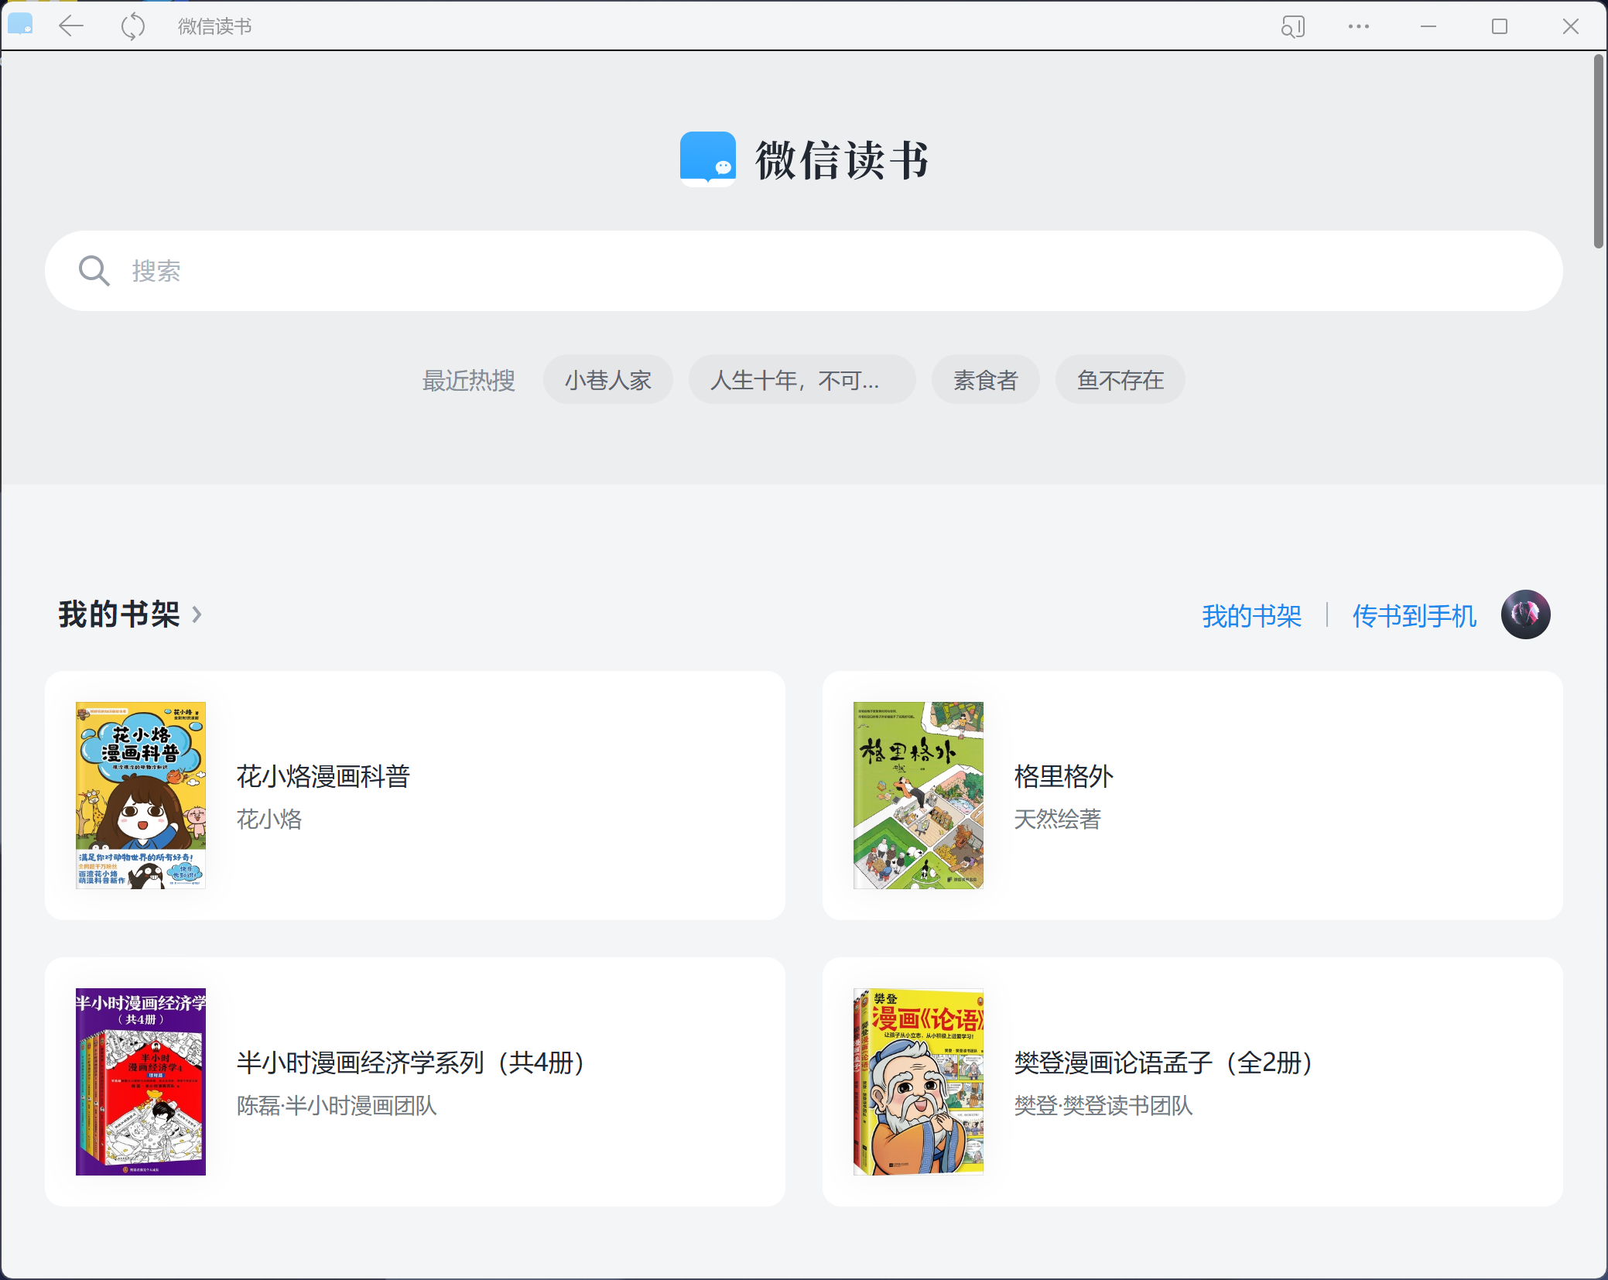
Task: Select hot search tag 人生十年，不可...
Action: click(x=801, y=380)
